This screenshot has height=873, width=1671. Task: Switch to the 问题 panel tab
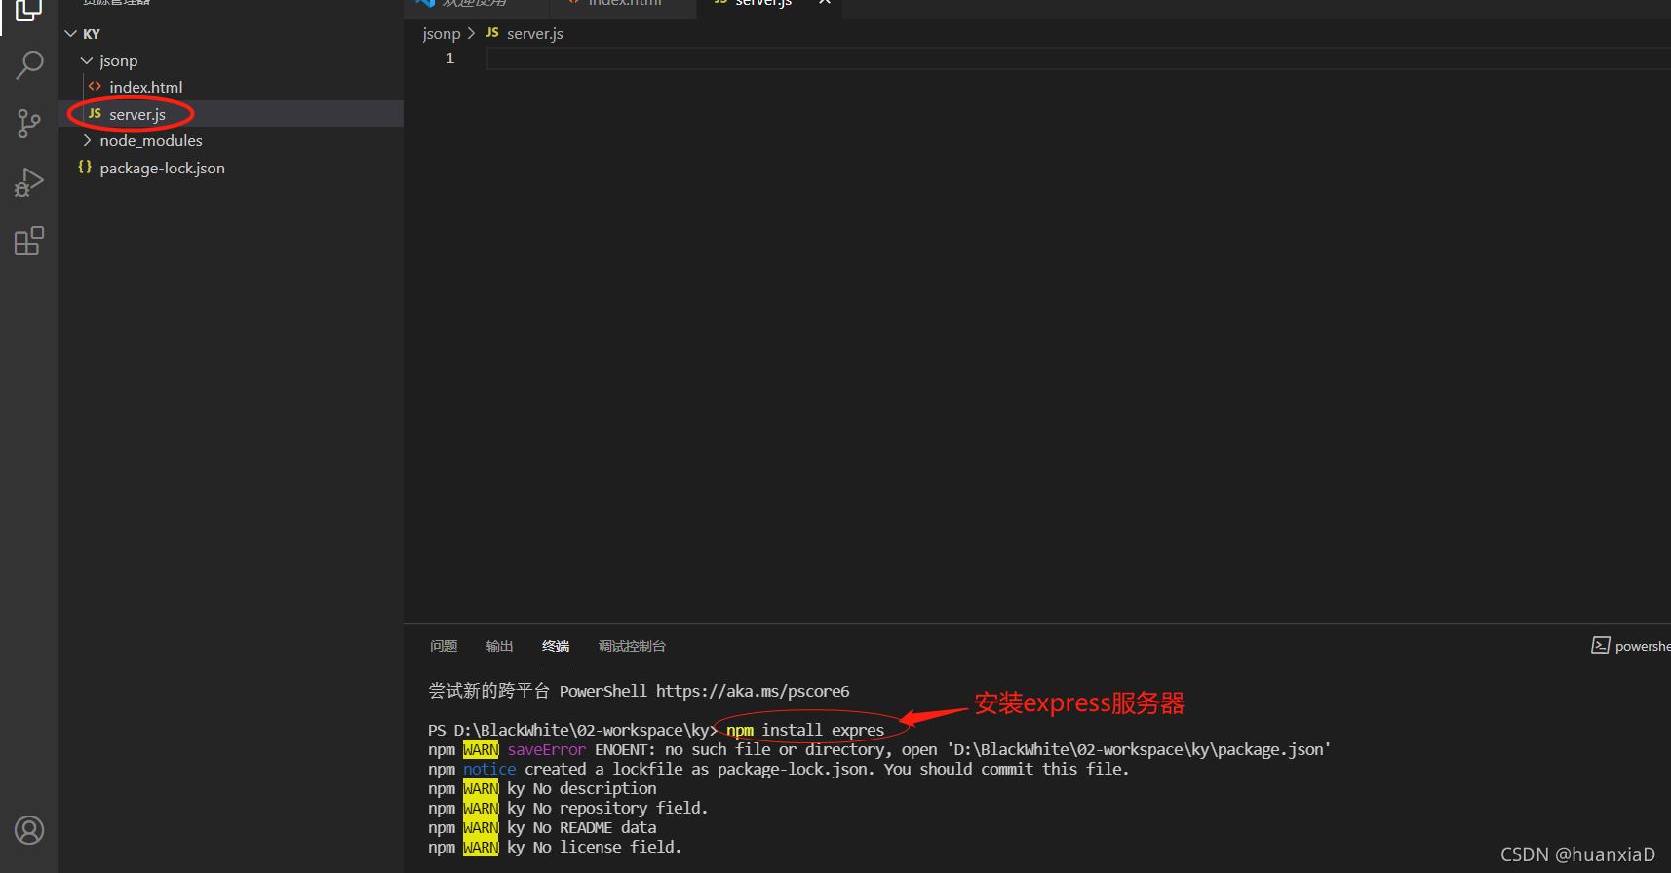pyautogui.click(x=444, y=646)
